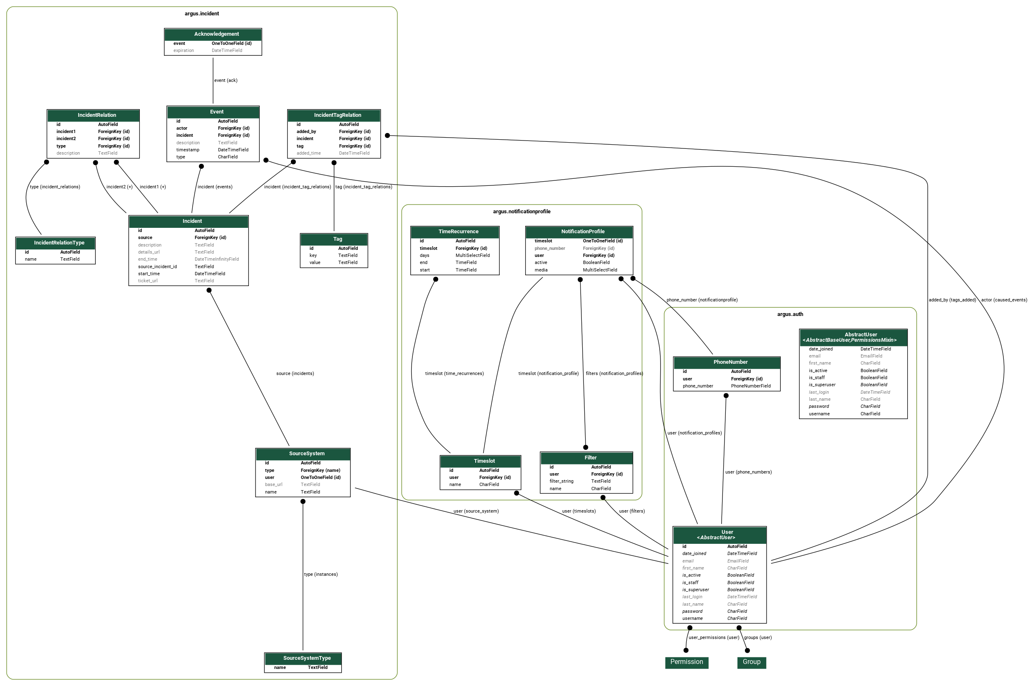The width and height of the screenshot is (1030, 686).
Task: Select the TextField type in SourceSystemType
Action: [318, 668]
